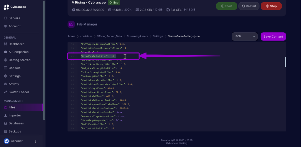Click the Importer download icon
Screen dimensions: 301x147
tap(6, 115)
